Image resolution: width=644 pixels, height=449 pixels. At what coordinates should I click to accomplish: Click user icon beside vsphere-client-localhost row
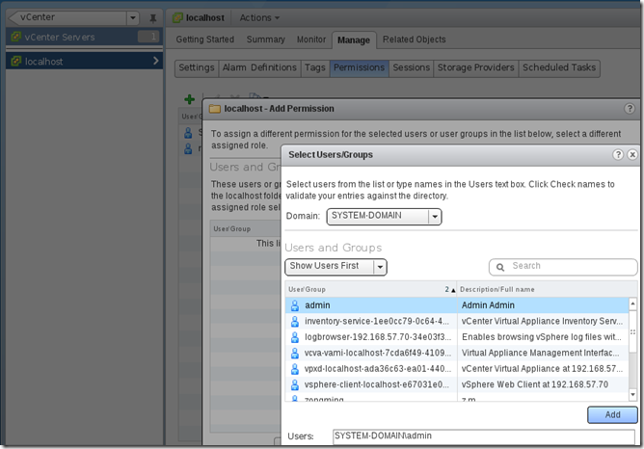point(294,385)
